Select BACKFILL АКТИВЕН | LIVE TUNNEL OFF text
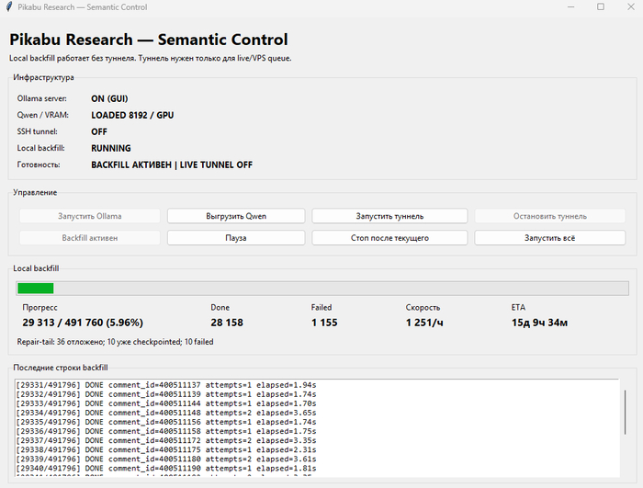This screenshot has width=643, height=488. (172, 165)
